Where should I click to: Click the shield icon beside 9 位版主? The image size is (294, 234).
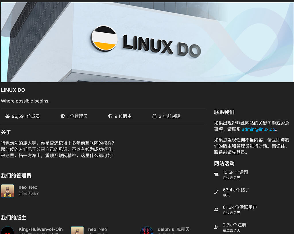click(110, 116)
